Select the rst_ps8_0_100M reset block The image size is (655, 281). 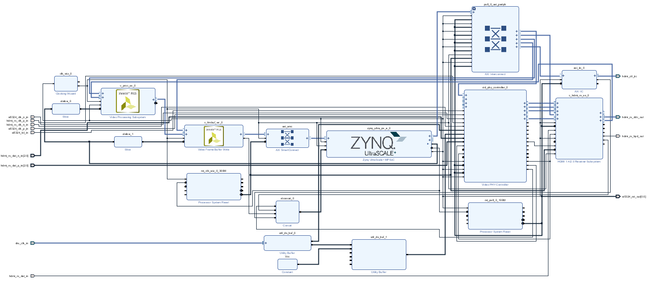tap(495, 216)
